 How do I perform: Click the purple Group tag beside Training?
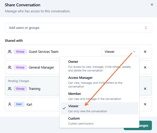coord(20,89)
